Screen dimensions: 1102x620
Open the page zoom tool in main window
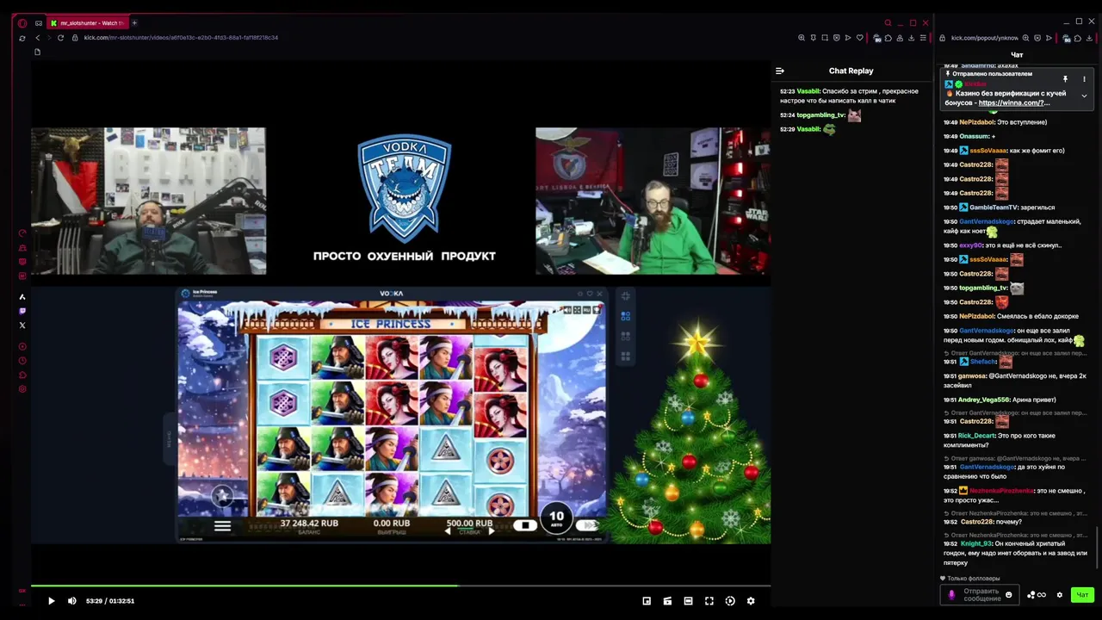tap(802, 38)
